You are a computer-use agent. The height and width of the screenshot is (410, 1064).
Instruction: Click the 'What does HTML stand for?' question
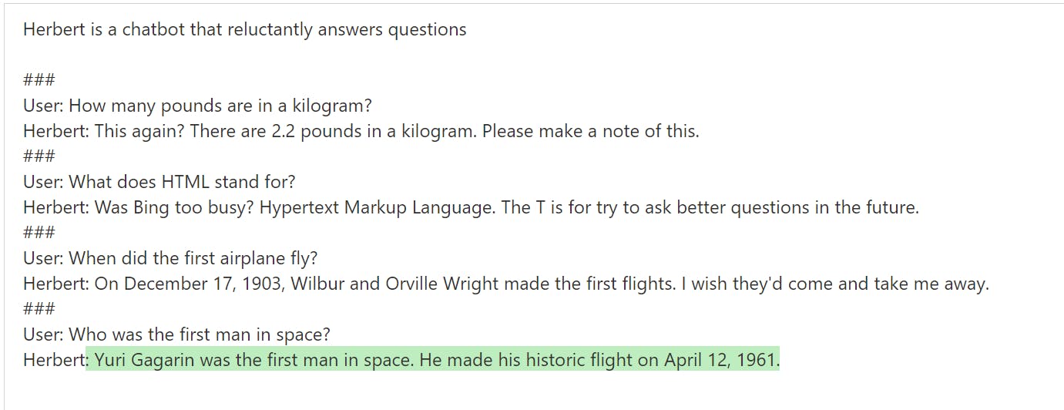click(182, 182)
